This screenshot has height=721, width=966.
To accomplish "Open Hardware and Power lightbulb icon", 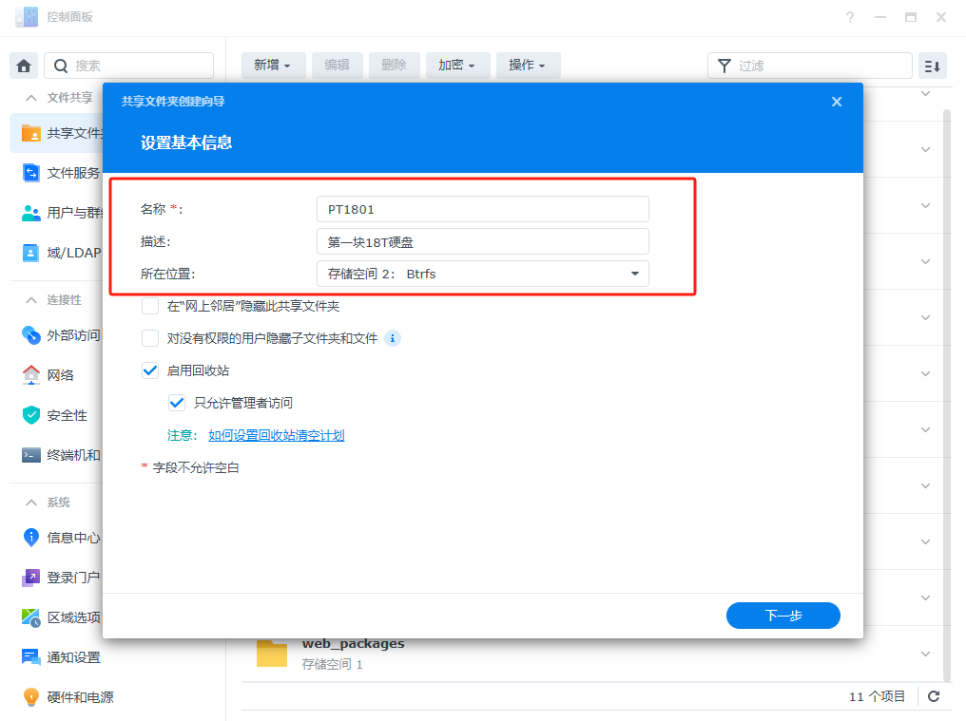I will coord(31,696).
